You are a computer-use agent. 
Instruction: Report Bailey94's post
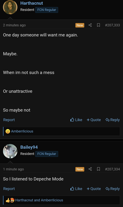tap(9, 189)
